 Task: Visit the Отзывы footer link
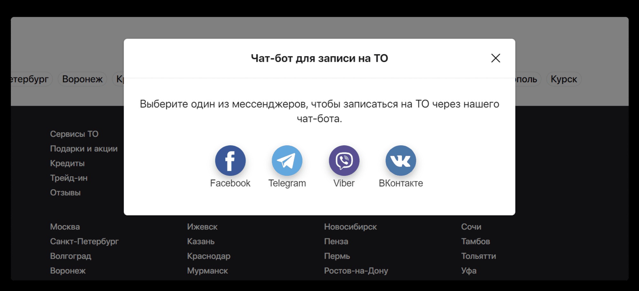(65, 193)
